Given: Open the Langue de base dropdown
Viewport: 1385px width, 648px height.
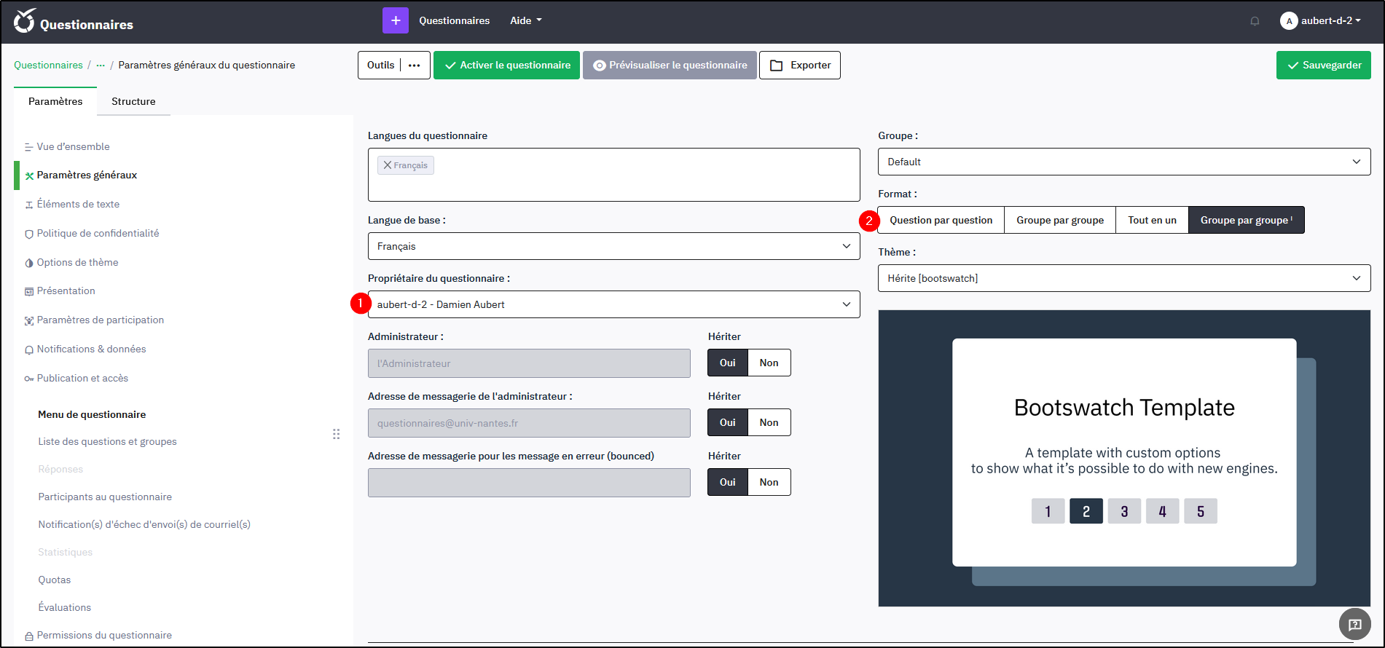Looking at the screenshot, I should tap(613, 246).
